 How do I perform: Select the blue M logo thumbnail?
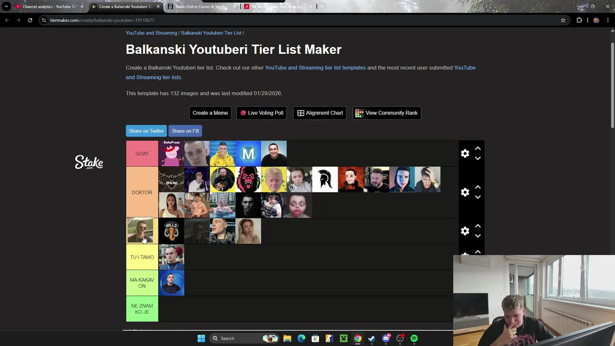point(248,153)
